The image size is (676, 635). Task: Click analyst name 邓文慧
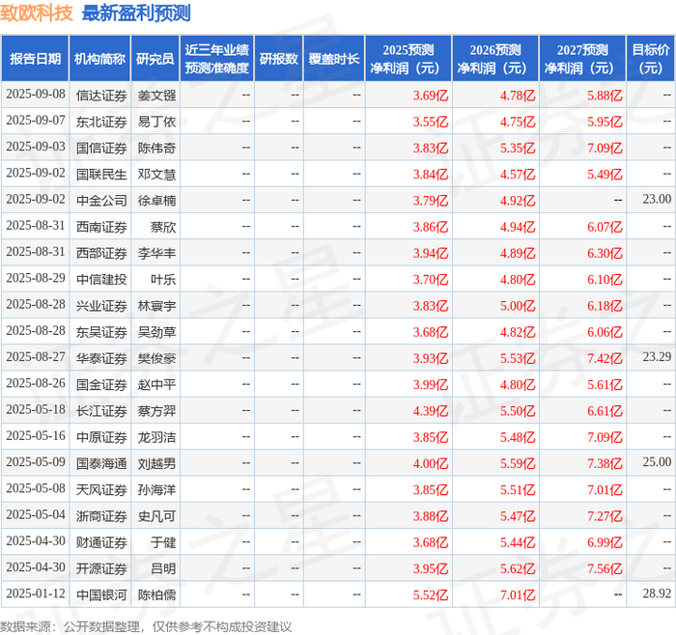[x=156, y=174]
